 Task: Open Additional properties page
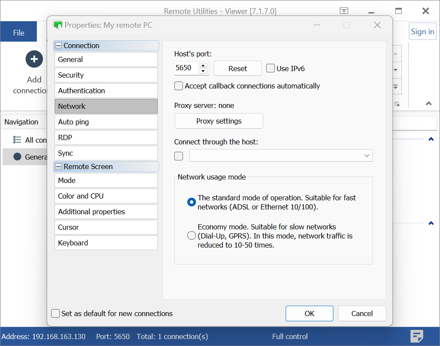pos(106,212)
